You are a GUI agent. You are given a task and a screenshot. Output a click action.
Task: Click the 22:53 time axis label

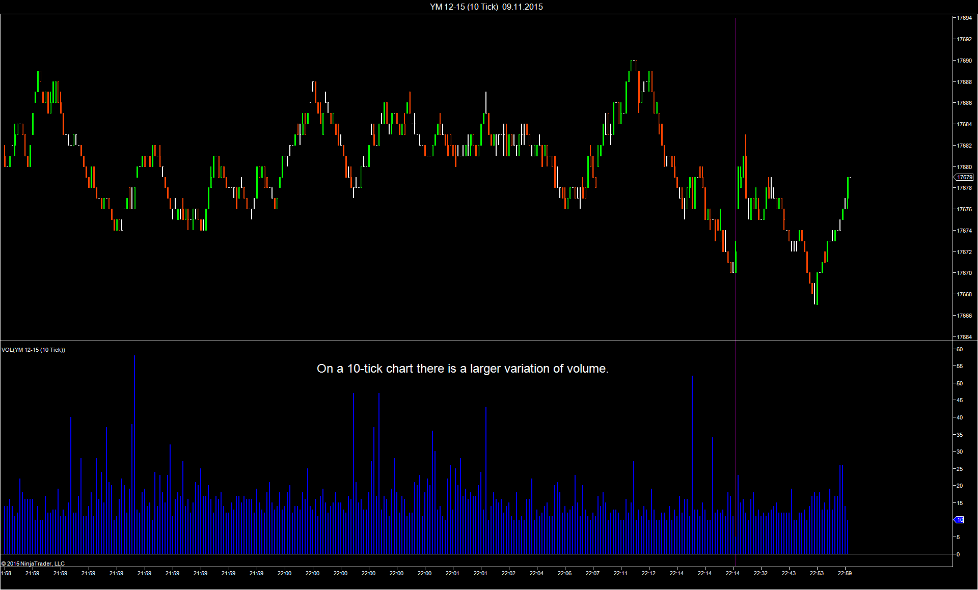817,573
